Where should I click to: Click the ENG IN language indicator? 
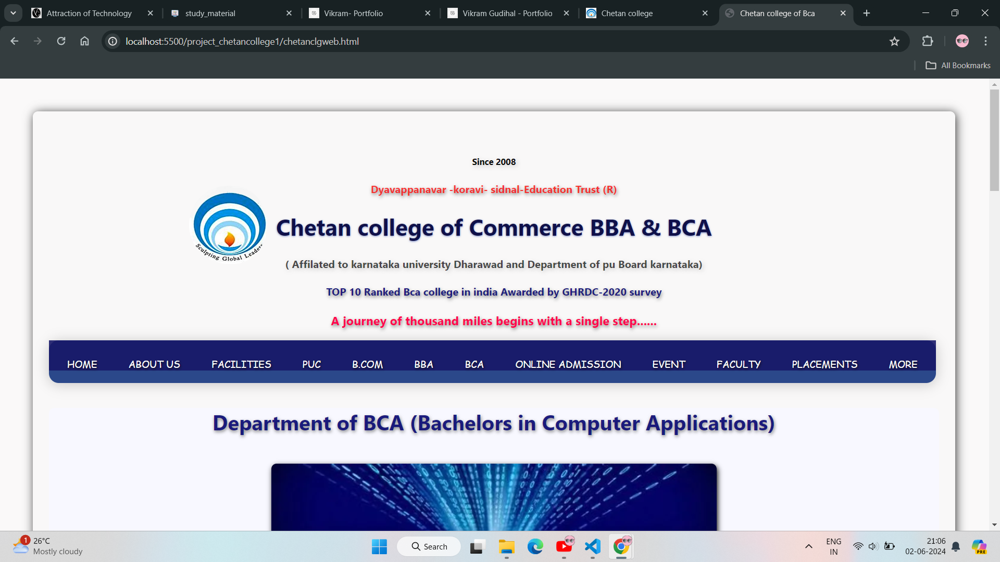pos(834,546)
